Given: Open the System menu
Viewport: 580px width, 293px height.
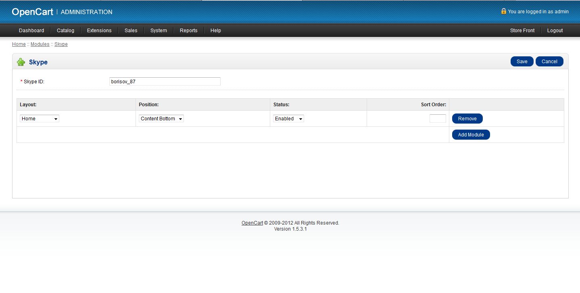Looking at the screenshot, I should coord(159,31).
